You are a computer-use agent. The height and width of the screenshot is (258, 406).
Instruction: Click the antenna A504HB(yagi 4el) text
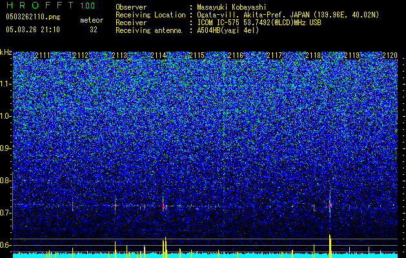tap(228, 30)
